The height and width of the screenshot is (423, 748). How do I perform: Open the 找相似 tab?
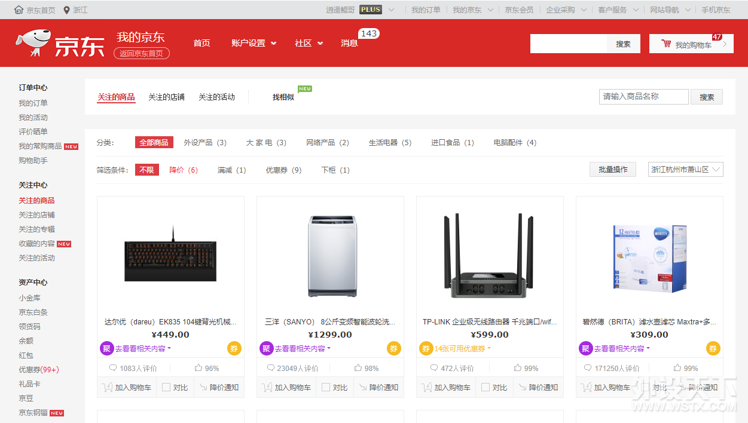click(x=283, y=97)
